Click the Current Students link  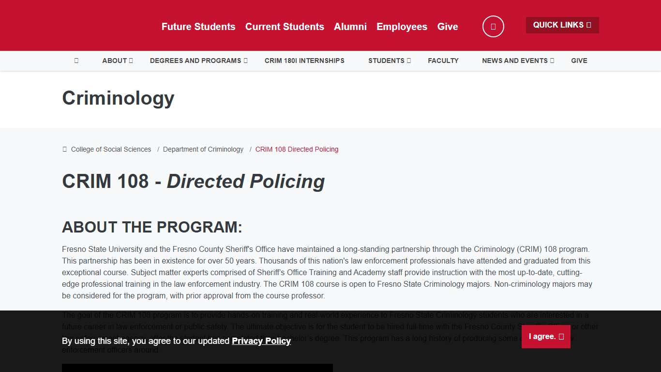pyautogui.click(x=285, y=27)
